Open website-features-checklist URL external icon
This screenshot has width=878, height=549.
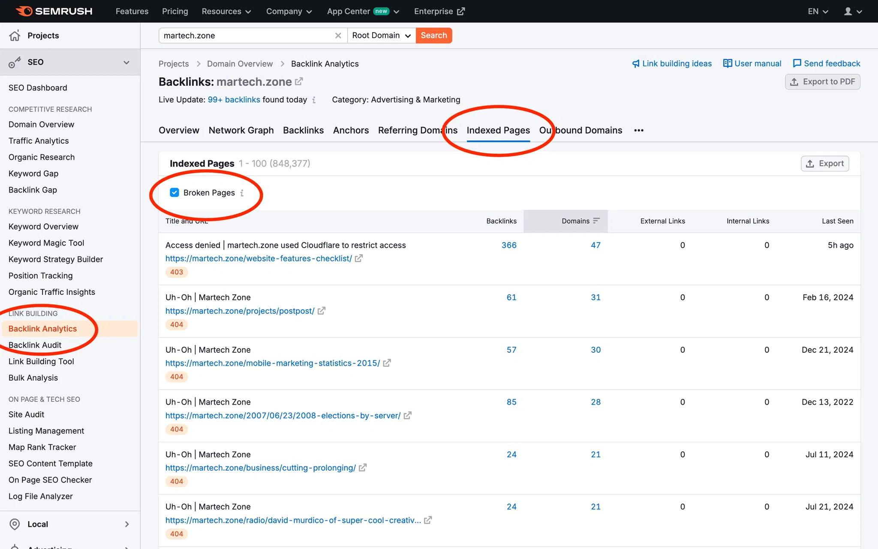coord(359,258)
